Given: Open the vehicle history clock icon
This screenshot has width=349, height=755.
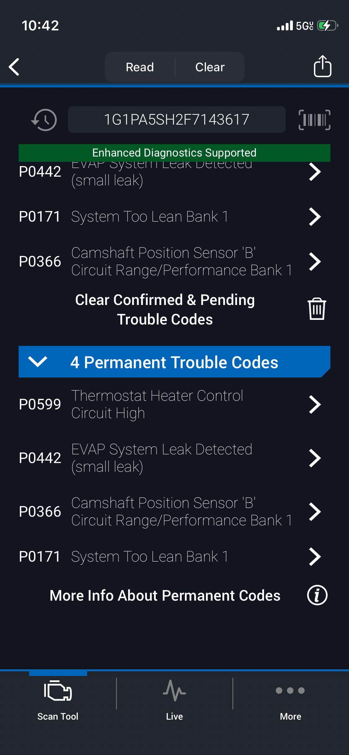Looking at the screenshot, I should [x=44, y=120].
